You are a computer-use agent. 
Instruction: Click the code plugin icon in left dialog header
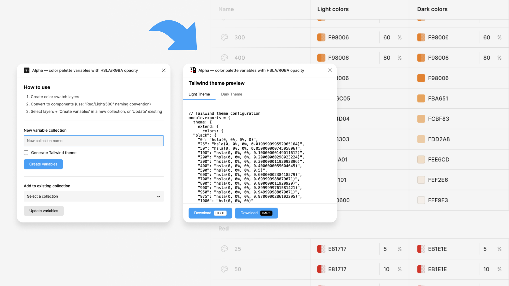(27, 70)
